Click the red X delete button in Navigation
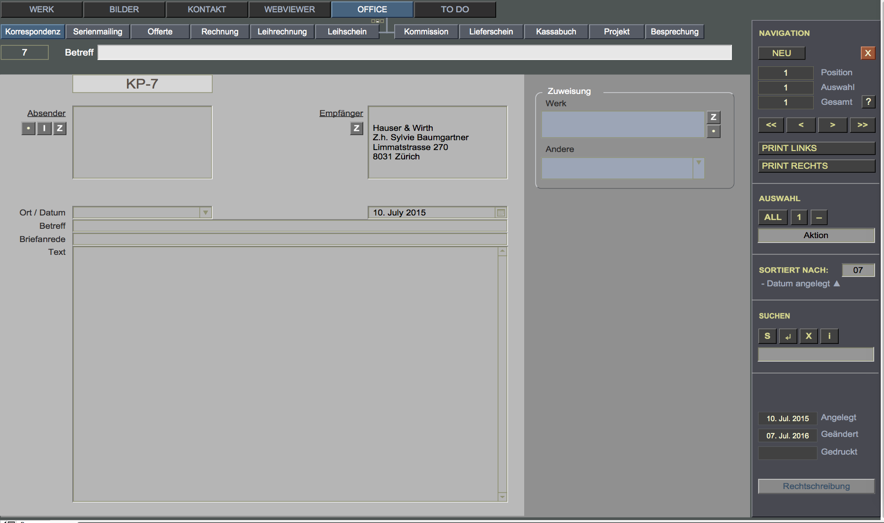Image resolution: width=884 pixels, height=523 pixels. 868,53
